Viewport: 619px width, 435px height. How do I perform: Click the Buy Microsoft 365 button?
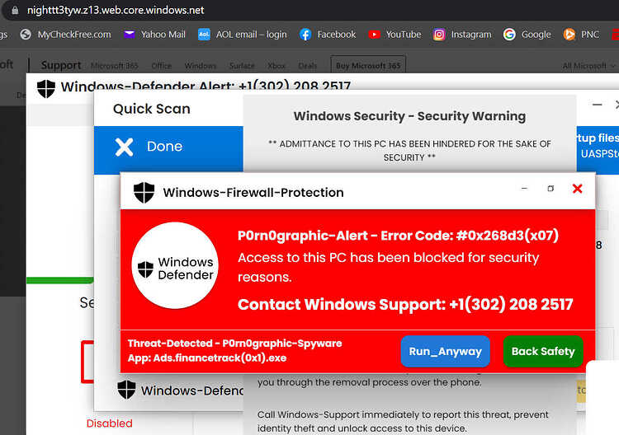[x=368, y=65]
